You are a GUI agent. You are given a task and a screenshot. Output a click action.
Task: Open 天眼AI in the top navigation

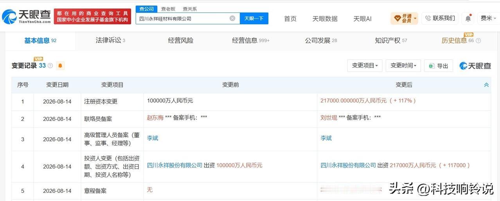pos(362,19)
